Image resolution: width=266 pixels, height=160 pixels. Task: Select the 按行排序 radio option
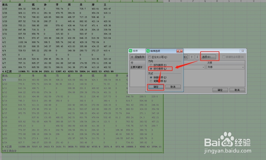click(151, 69)
